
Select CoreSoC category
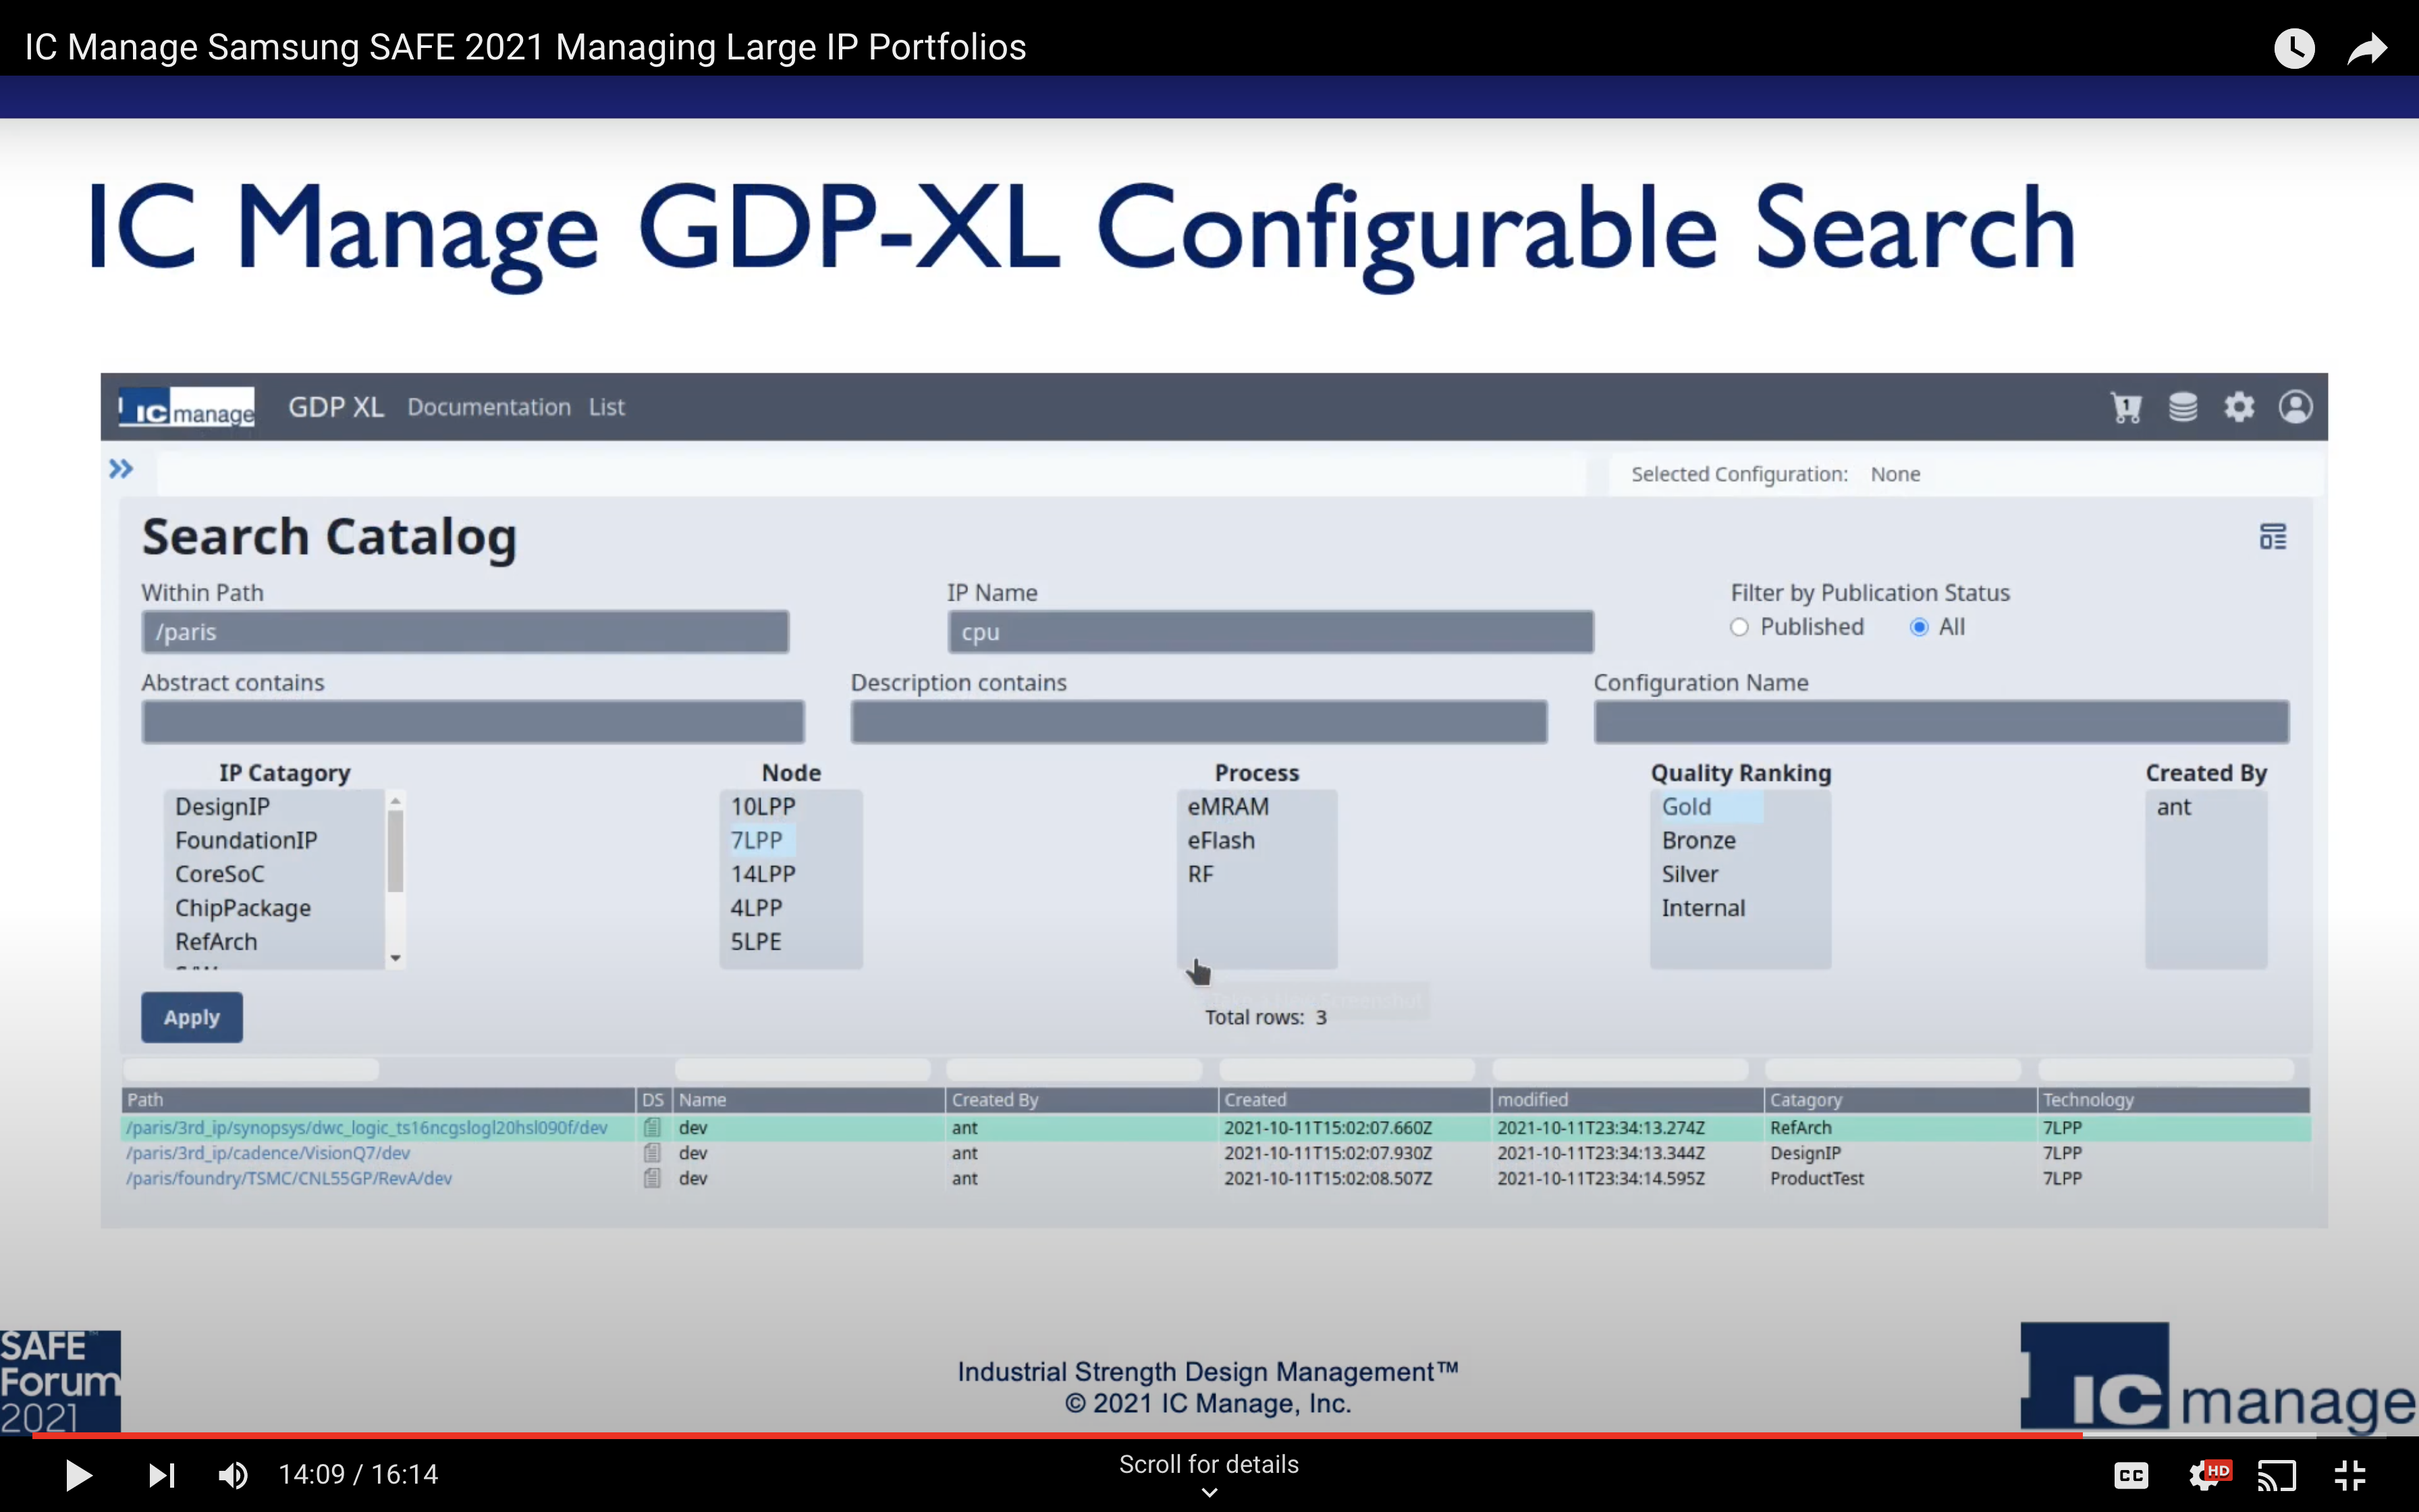(x=219, y=874)
